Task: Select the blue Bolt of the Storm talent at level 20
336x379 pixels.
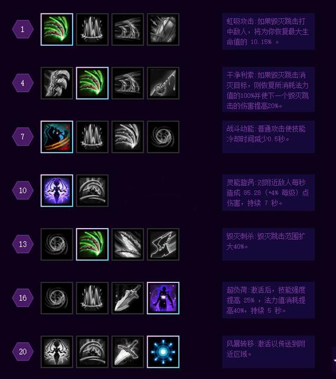Action: point(163,351)
